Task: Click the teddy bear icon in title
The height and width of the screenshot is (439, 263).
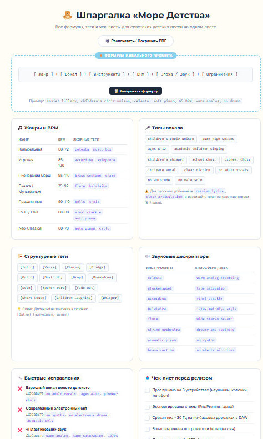Action: pyautogui.click(x=67, y=15)
